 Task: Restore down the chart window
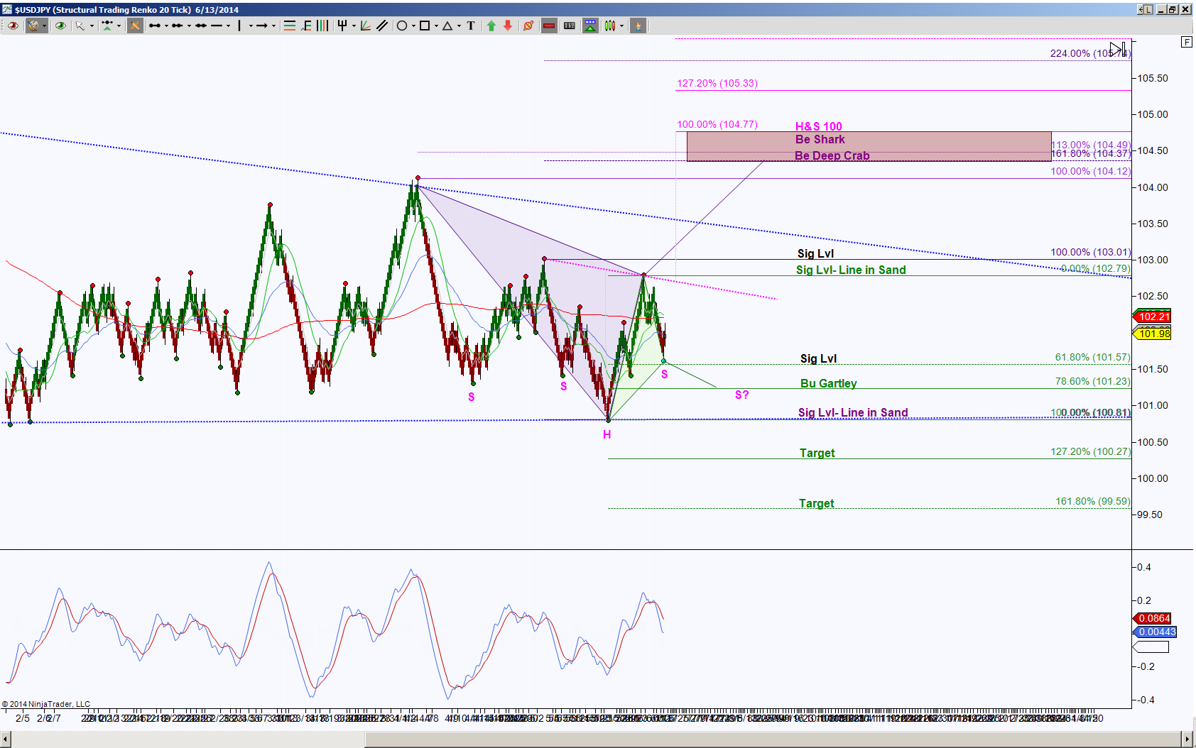(1173, 9)
